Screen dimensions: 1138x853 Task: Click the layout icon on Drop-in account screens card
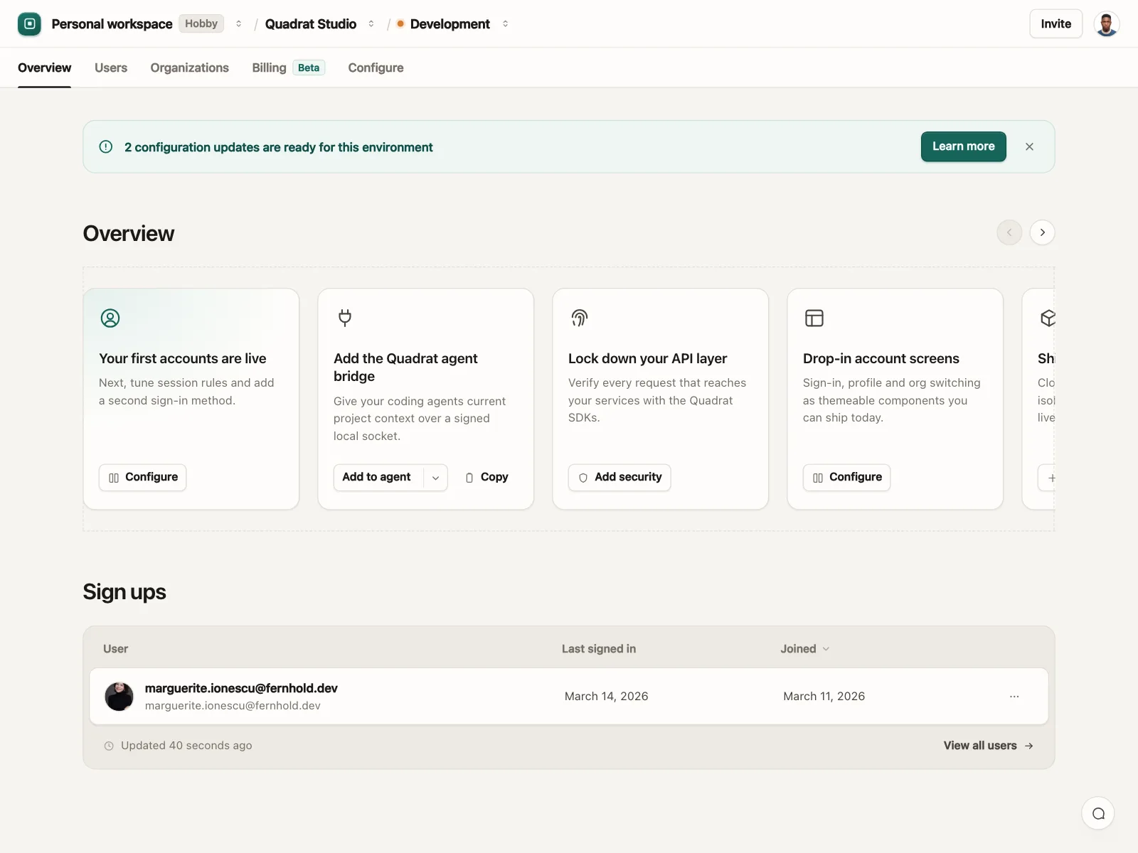pyautogui.click(x=814, y=318)
